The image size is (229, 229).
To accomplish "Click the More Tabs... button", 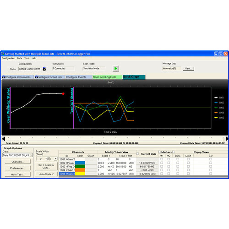I will [x=17, y=174].
